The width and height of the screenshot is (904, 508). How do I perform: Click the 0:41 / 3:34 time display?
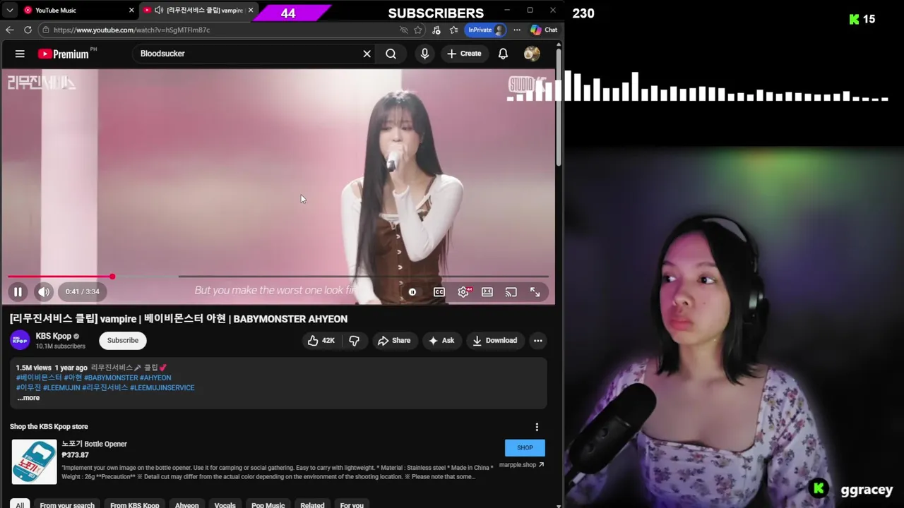[82, 291]
